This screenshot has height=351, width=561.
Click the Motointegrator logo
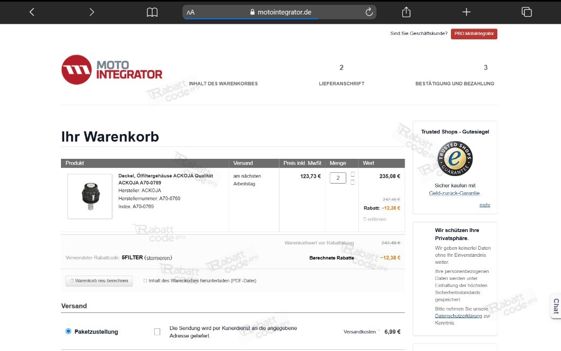112,69
